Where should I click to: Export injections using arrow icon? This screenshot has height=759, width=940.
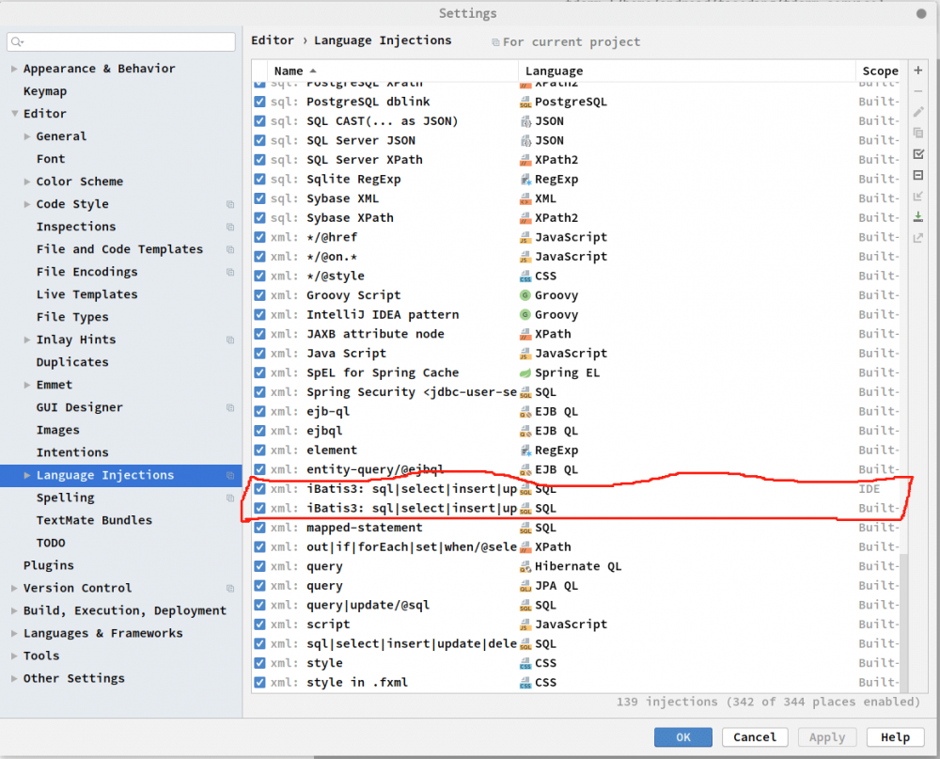917,238
